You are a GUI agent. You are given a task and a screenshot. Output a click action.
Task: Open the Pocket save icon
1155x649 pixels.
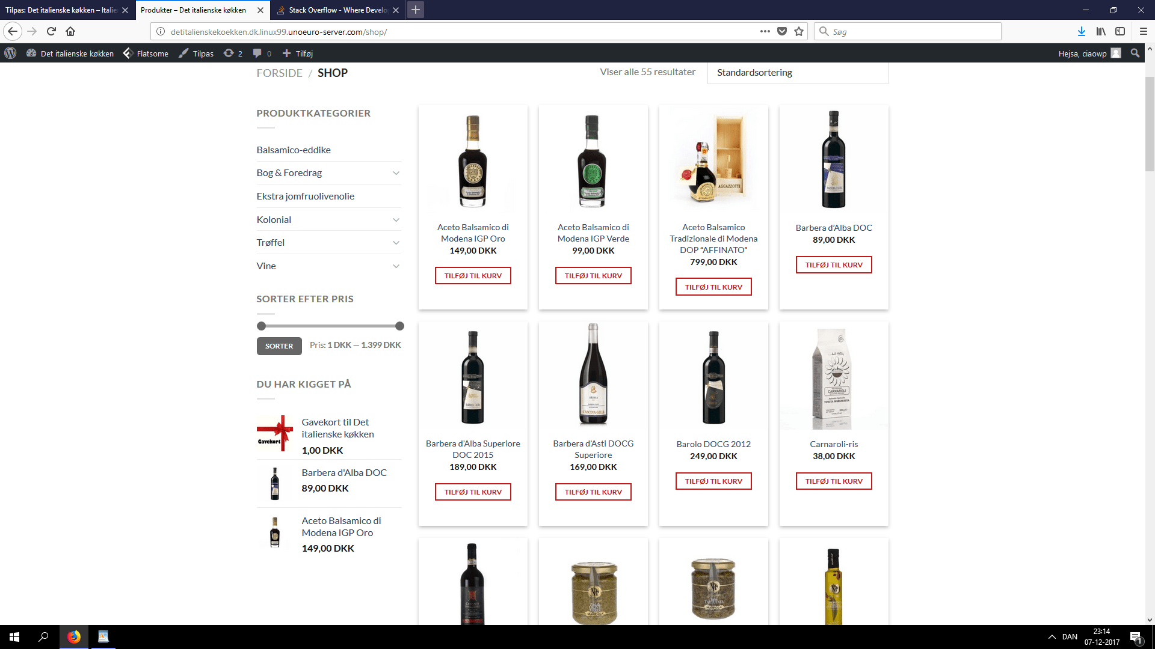[782, 31]
